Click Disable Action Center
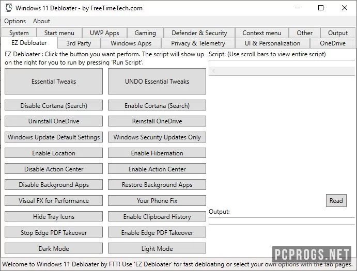This screenshot has height=271, width=357. [x=54, y=169]
